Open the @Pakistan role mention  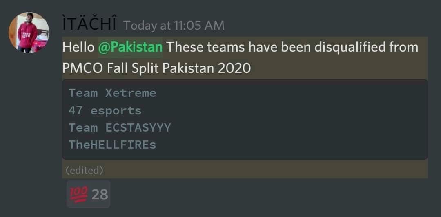(130, 47)
